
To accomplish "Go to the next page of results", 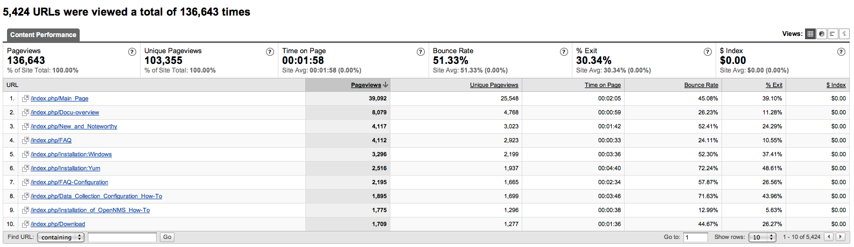I will tap(841, 237).
